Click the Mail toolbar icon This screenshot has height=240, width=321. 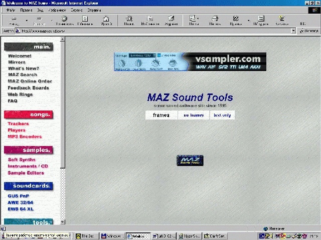click(x=193, y=20)
